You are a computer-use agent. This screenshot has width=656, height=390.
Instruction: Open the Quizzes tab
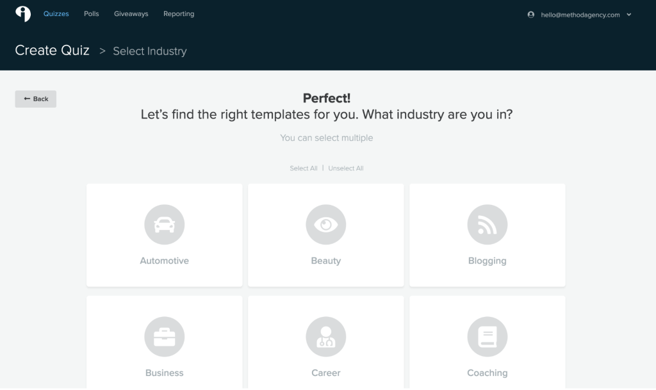[56, 14]
